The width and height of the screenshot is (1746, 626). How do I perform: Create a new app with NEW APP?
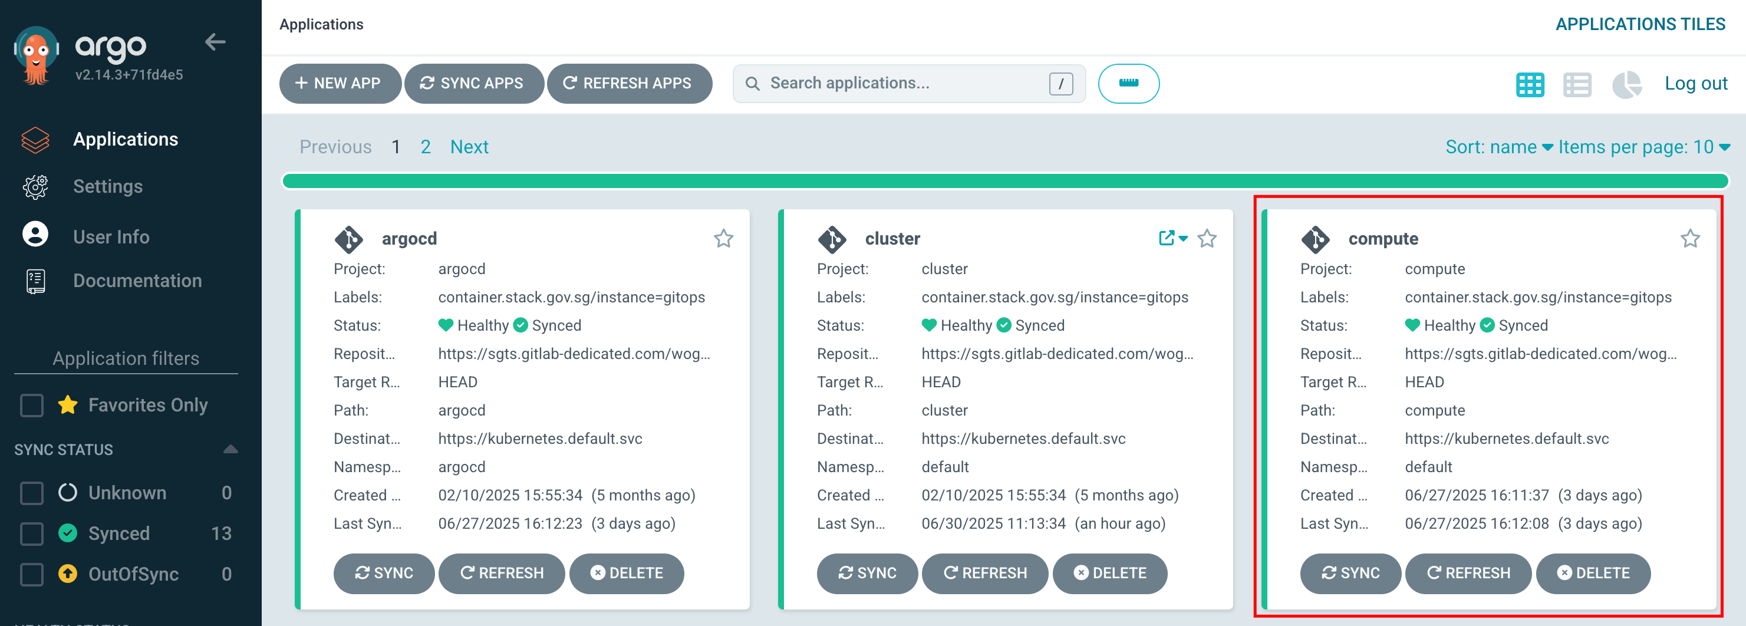tap(340, 83)
